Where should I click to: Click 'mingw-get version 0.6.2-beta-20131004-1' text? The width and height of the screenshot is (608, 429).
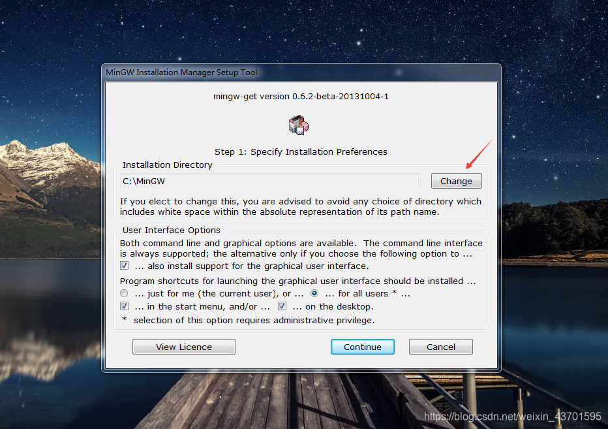301,96
